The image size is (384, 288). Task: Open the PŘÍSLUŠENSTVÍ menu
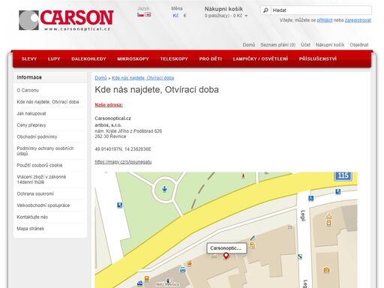(318, 59)
